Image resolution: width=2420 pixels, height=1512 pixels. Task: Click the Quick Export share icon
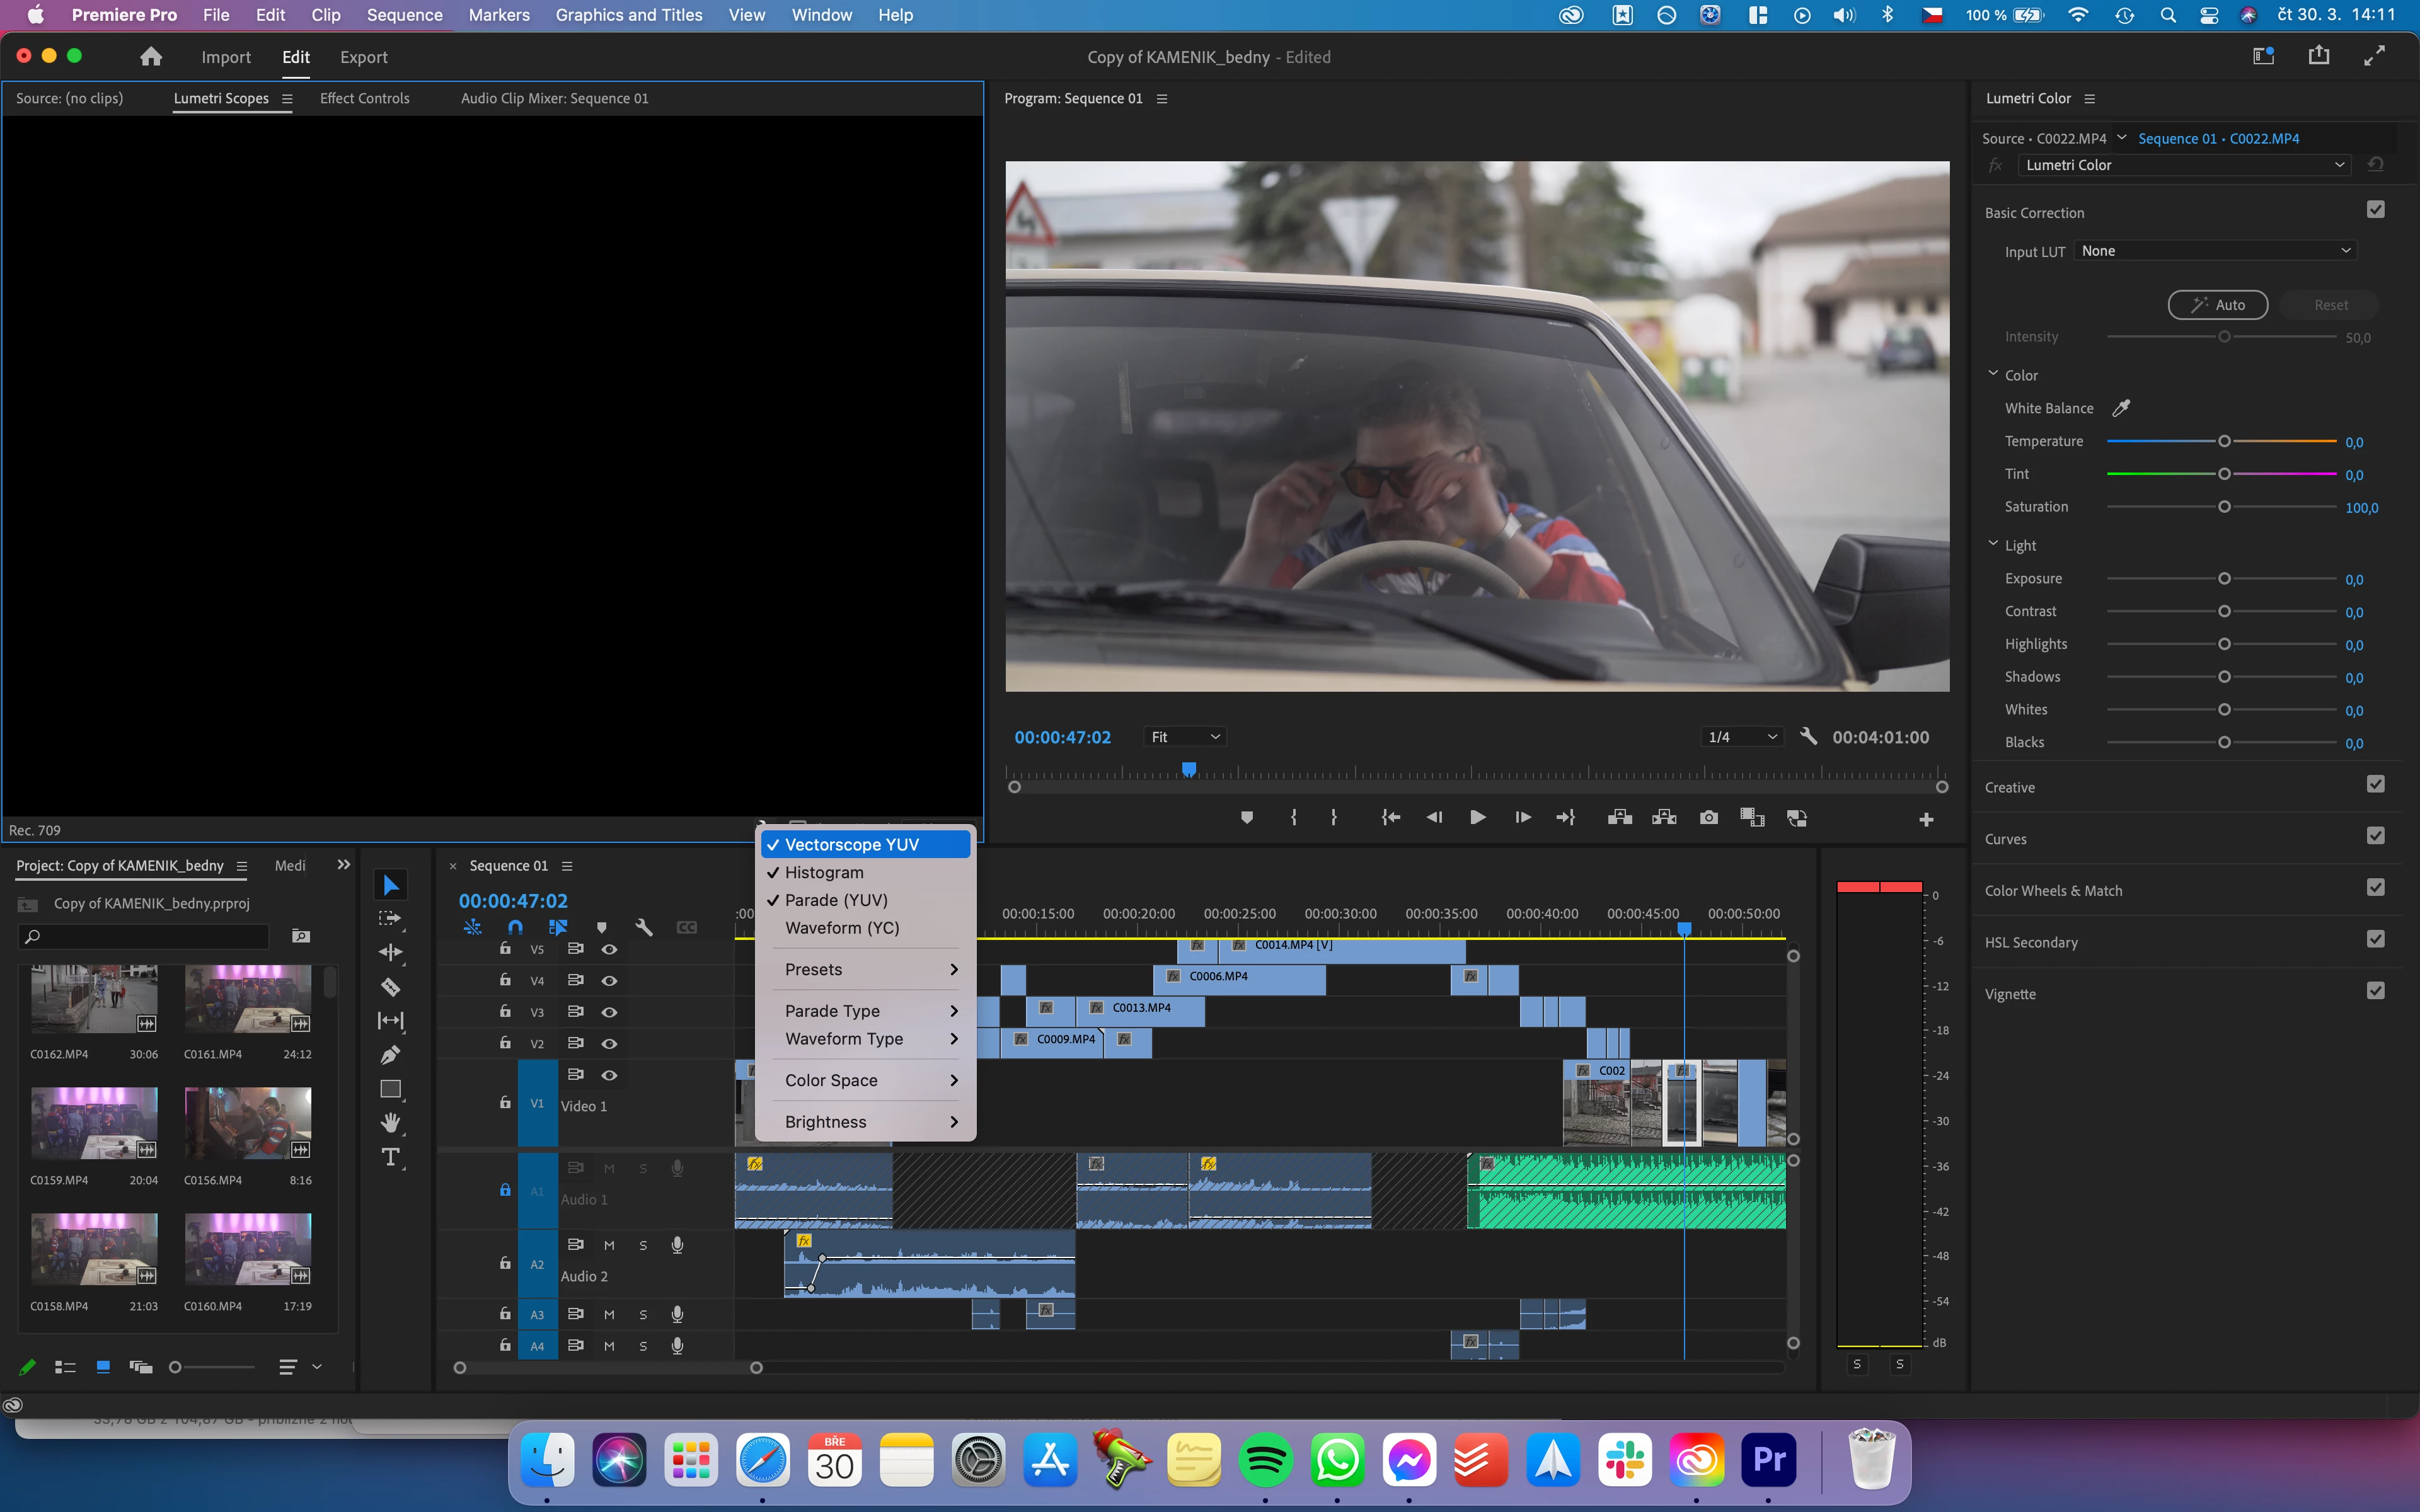(2319, 56)
